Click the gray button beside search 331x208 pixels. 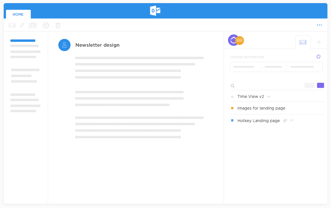click(x=310, y=85)
